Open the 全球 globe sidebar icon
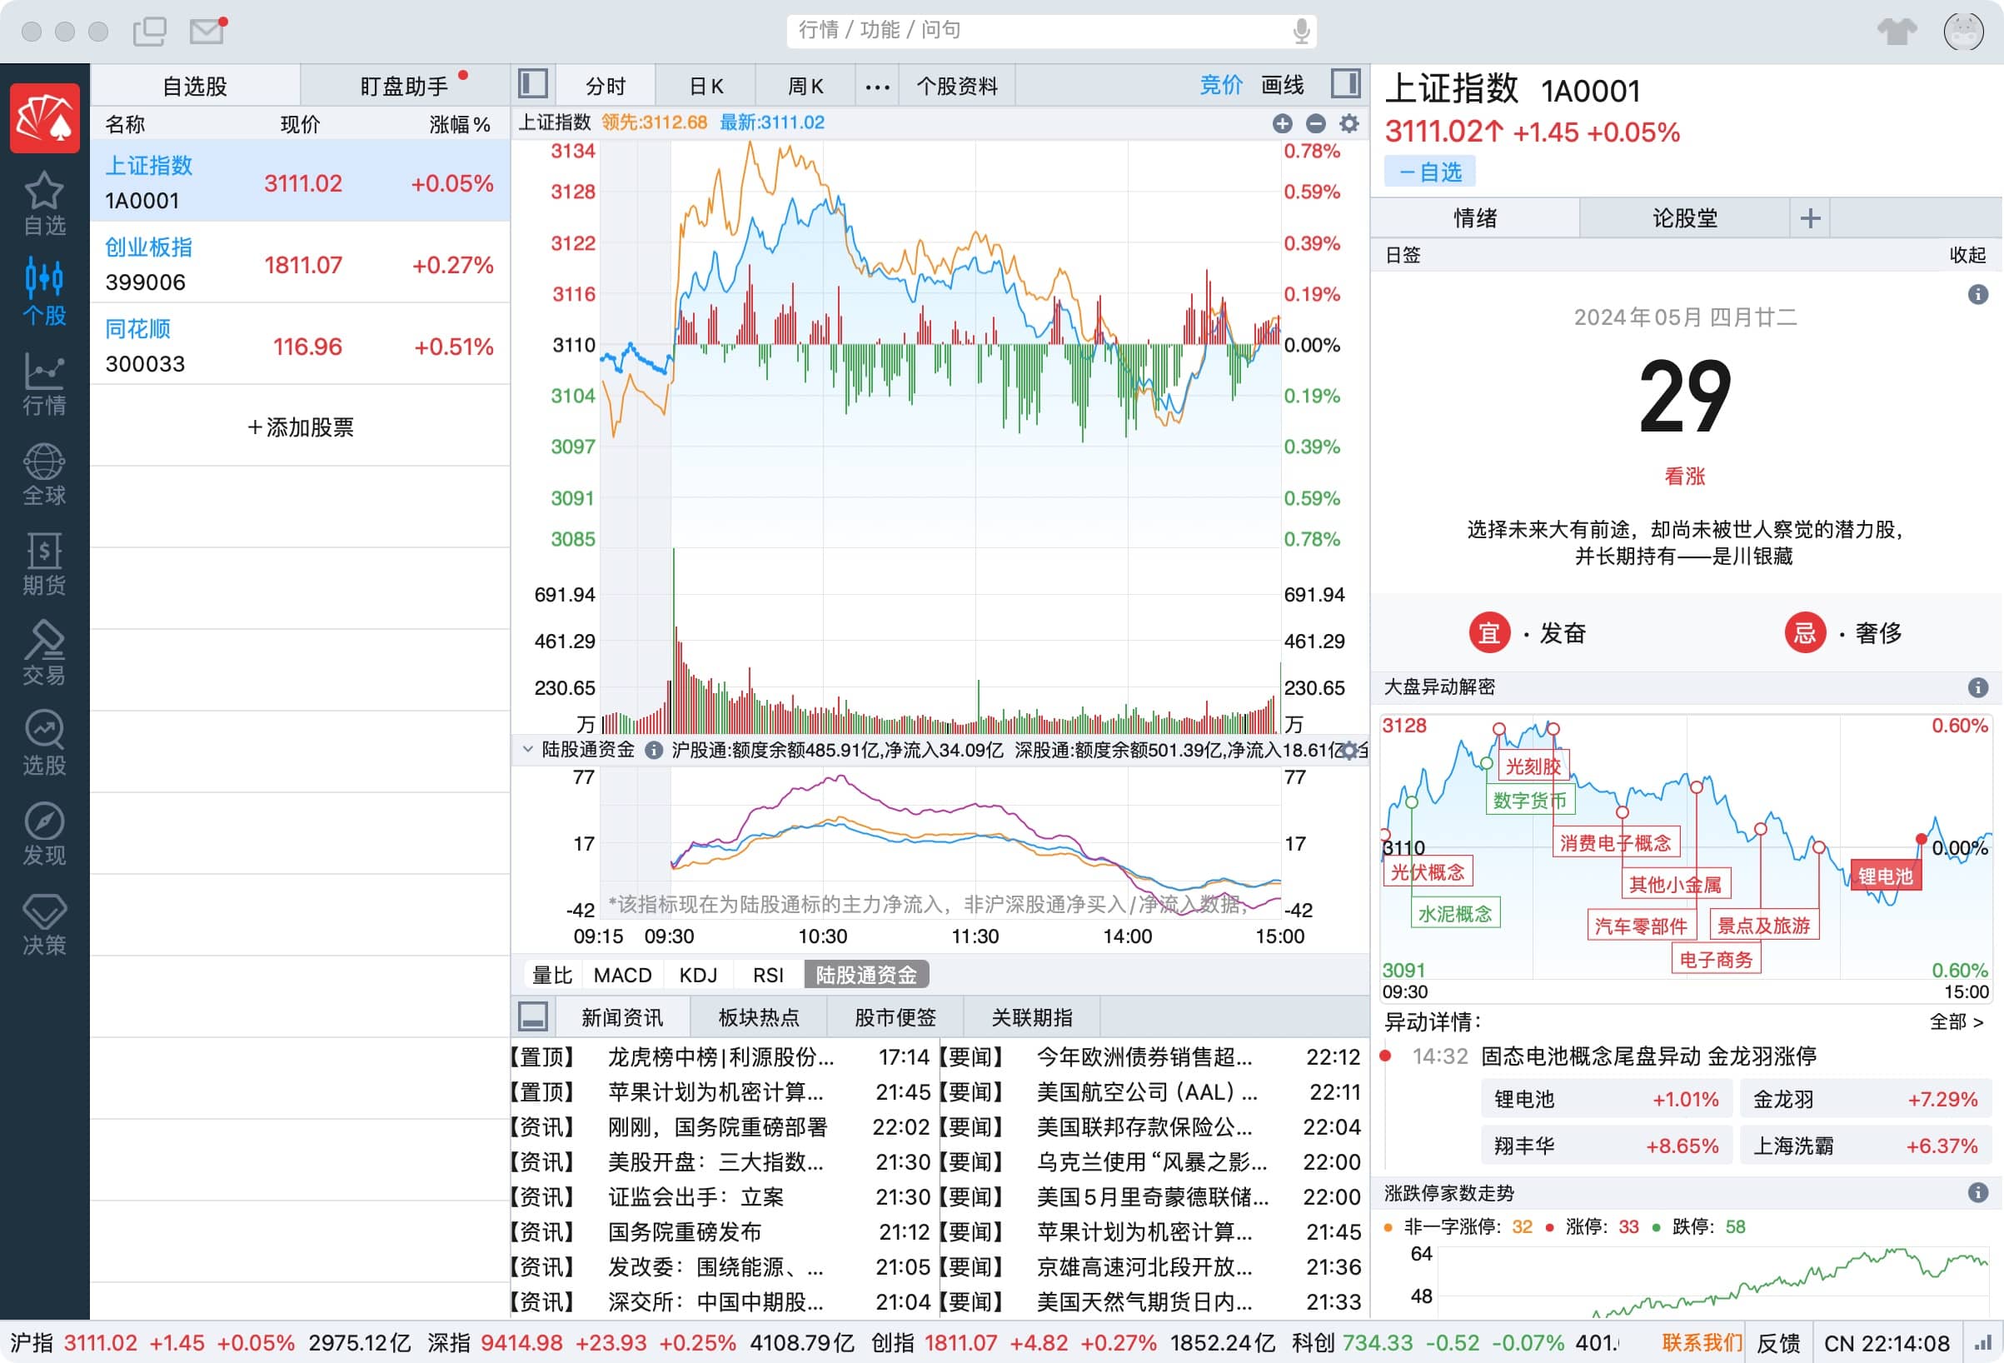This screenshot has height=1363, width=2004. tap(44, 473)
